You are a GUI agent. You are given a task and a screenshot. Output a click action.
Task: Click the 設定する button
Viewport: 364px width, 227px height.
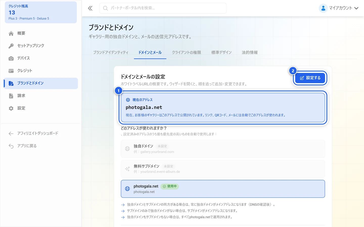point(310,78)
